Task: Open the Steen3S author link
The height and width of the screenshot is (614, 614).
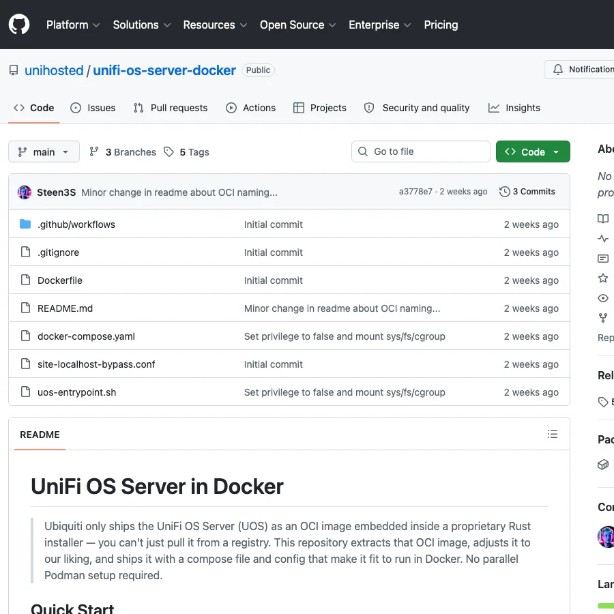Action: click(x=57, y=192)
